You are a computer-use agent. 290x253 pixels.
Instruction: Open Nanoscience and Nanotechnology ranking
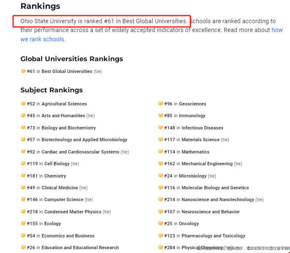click(x=218, y=199)
